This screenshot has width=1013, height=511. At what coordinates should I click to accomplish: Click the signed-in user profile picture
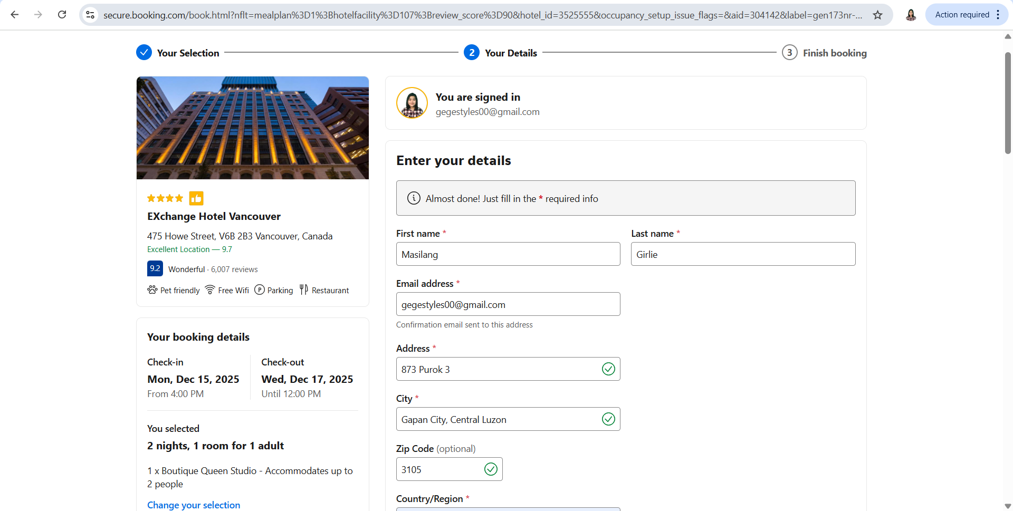(412, 103)
